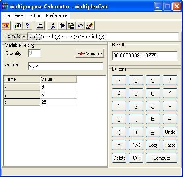Click the value cell containing 9
183x177 pixels.
click(x=59, y=87)
